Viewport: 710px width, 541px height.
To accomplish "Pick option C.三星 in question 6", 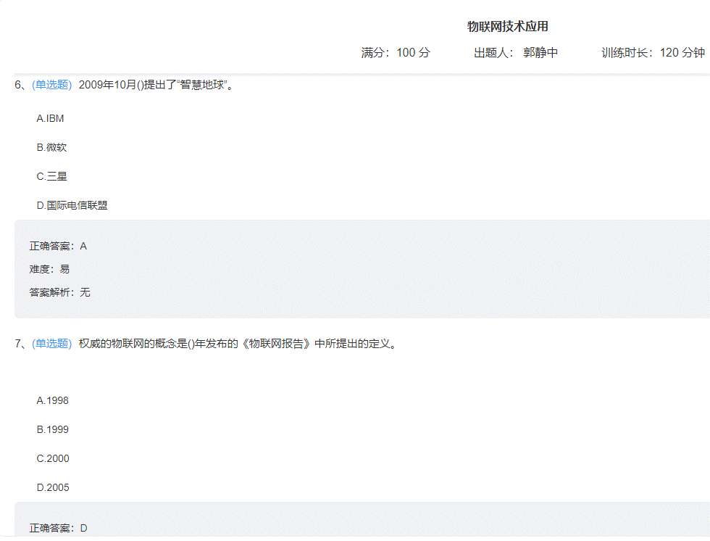I will point(51,176).
